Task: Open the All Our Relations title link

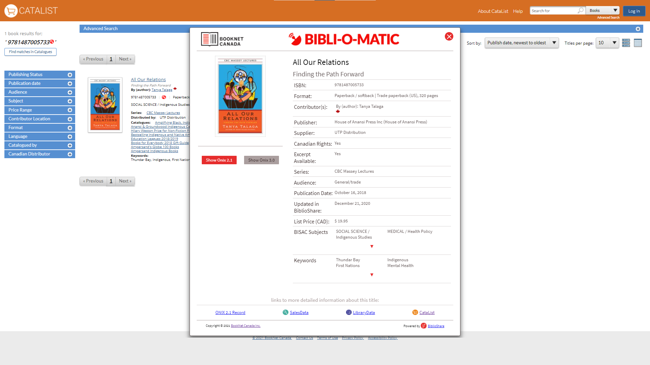Action: coord(148,80)
